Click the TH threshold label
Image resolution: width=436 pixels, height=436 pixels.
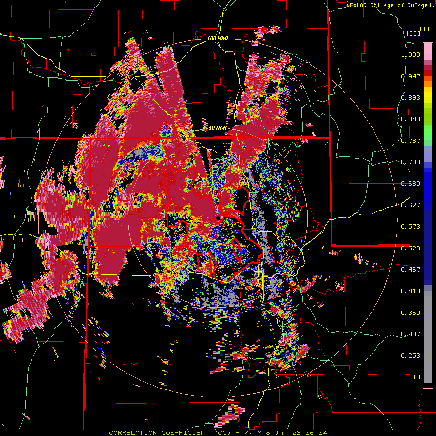416,377
